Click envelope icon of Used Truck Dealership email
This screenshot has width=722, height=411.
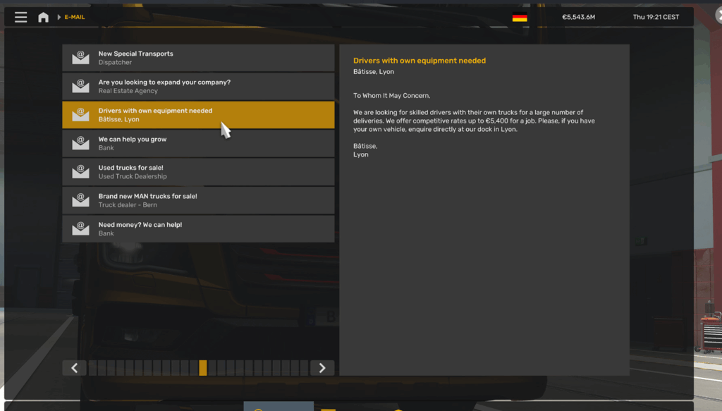(x=80, y=172)
